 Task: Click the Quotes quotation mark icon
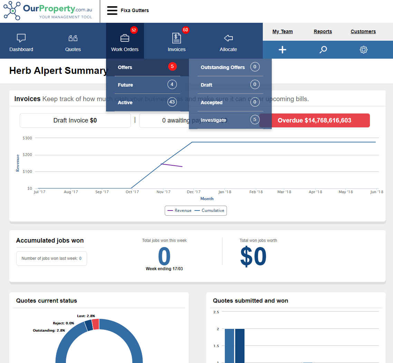[x=73, y=38]
